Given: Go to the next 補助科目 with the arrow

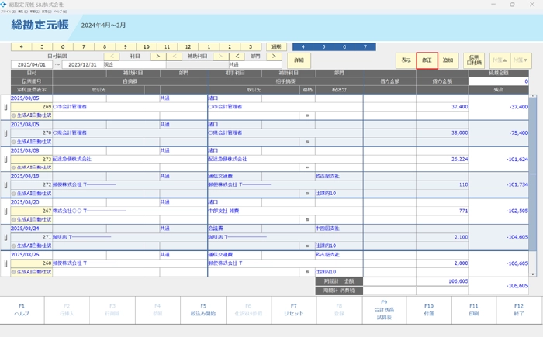Looking at the screenshot, I should pos(221,57).
